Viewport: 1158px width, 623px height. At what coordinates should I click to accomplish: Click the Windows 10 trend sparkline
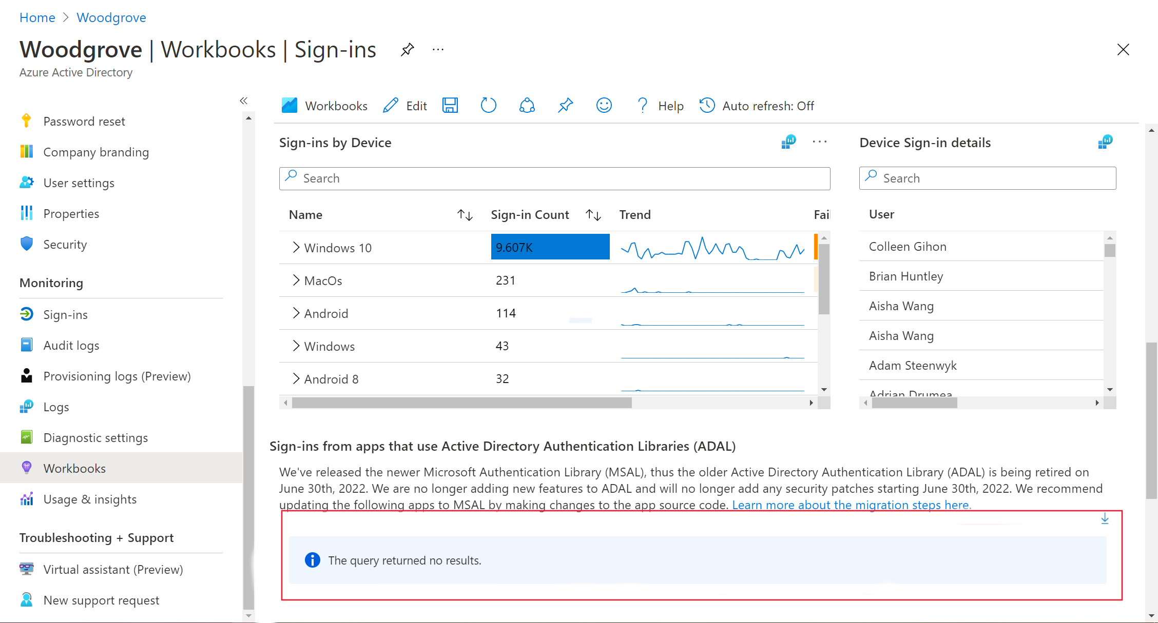coord(712,248)
